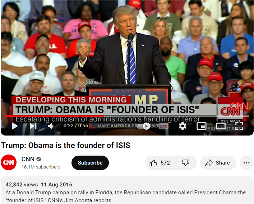Screen dimensions: 254x204
Task: Play the video with the play button
Action: pos(15,126)
